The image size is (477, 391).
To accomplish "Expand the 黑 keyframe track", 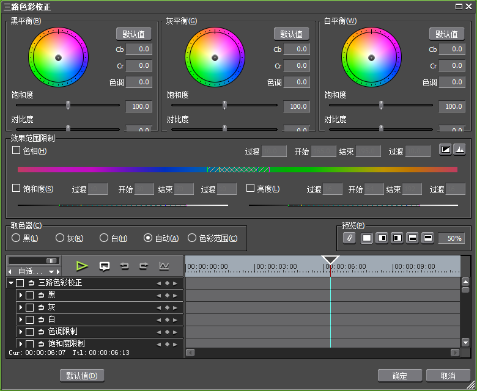I will point(20,295).
